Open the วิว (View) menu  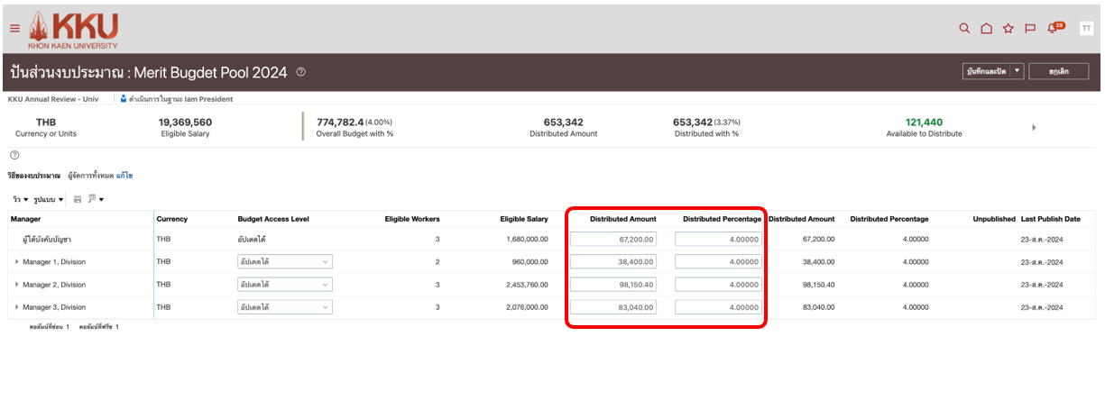[x=20, y=198]
